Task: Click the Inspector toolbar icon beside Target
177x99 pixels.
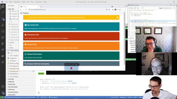Action: tap(175, 8)
